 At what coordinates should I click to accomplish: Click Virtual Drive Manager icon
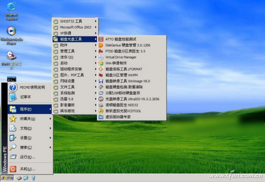coord(101,57)
